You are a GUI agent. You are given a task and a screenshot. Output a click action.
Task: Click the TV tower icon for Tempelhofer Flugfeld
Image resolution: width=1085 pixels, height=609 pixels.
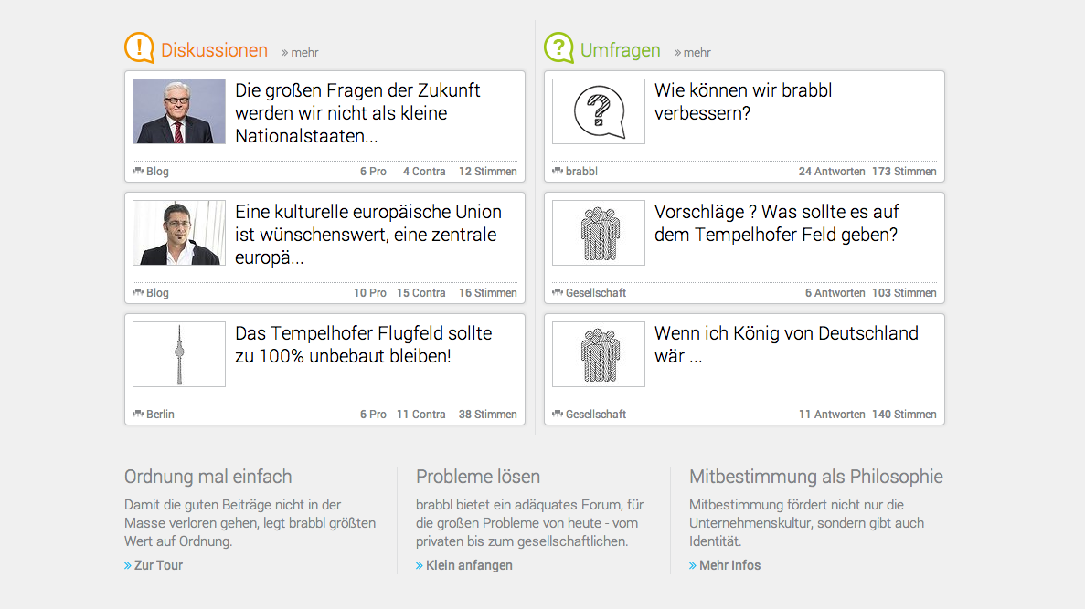pyautogui.click(x=179, y=354)
